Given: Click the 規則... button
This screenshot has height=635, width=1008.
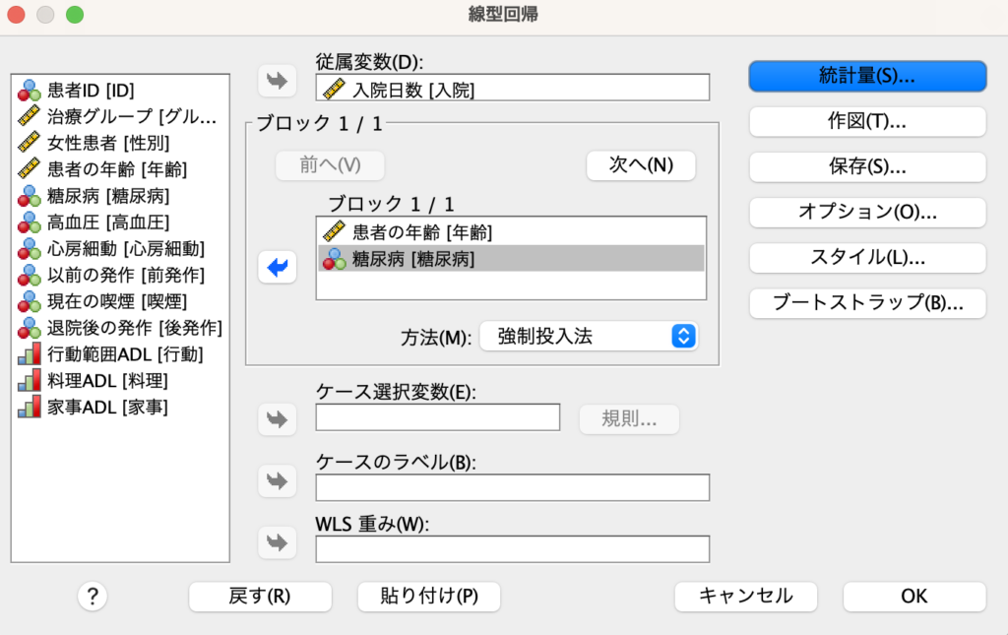Looking at the screenshot, I should coord(629,419).
